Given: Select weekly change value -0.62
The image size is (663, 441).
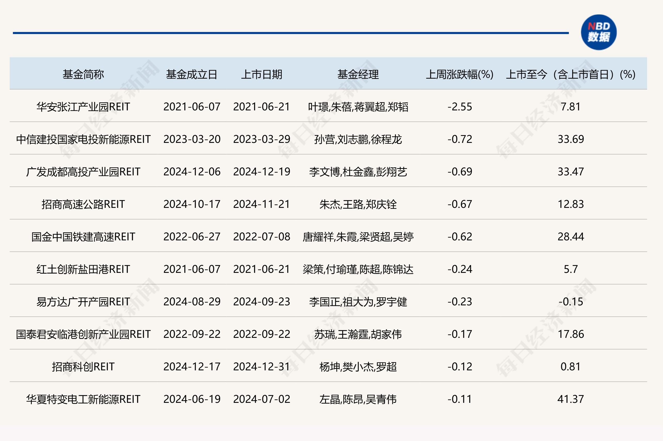Looking at the screenshot, I should pos(460,237).
